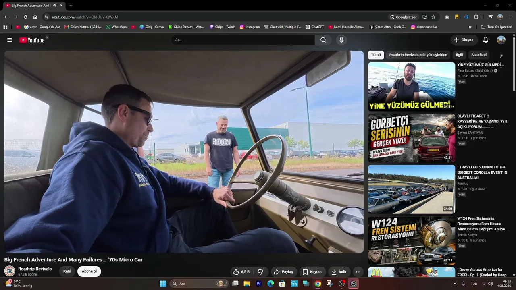516x290 pixels.
Task: Open the YİNE YÜZÜMÜZ GÜLMEDİ video thumbnail
Action: (412, 87)
